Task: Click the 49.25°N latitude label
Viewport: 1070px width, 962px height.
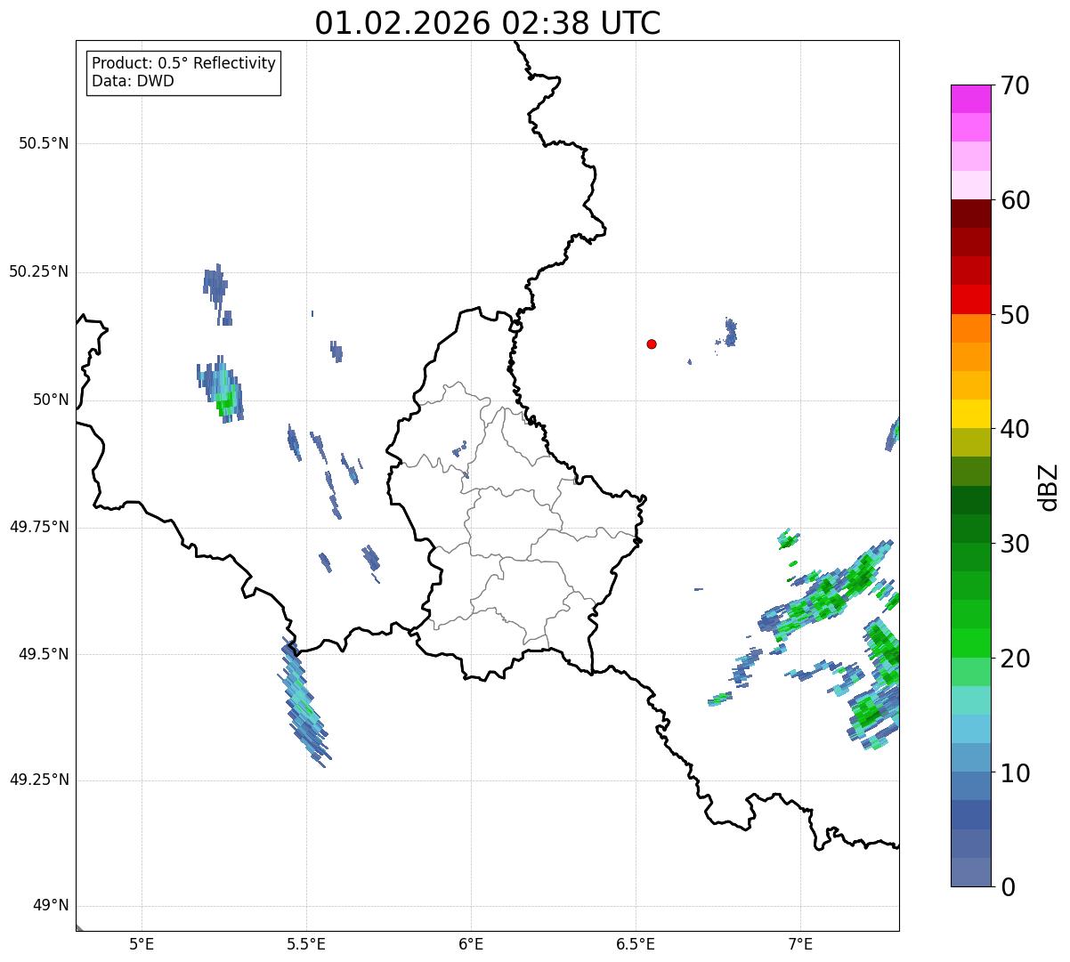Action: click(38, 780)
